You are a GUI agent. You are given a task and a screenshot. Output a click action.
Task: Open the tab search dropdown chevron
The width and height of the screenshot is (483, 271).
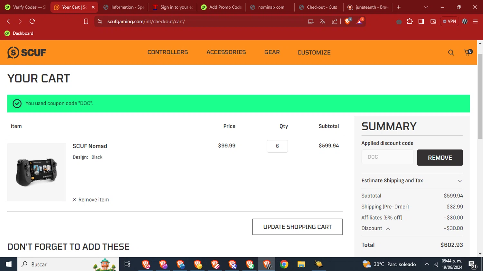point(426,7)
